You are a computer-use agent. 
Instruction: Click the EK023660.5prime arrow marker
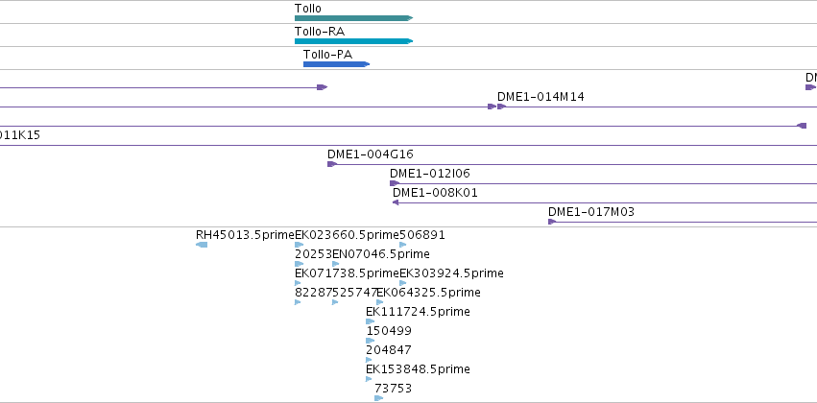300,245
